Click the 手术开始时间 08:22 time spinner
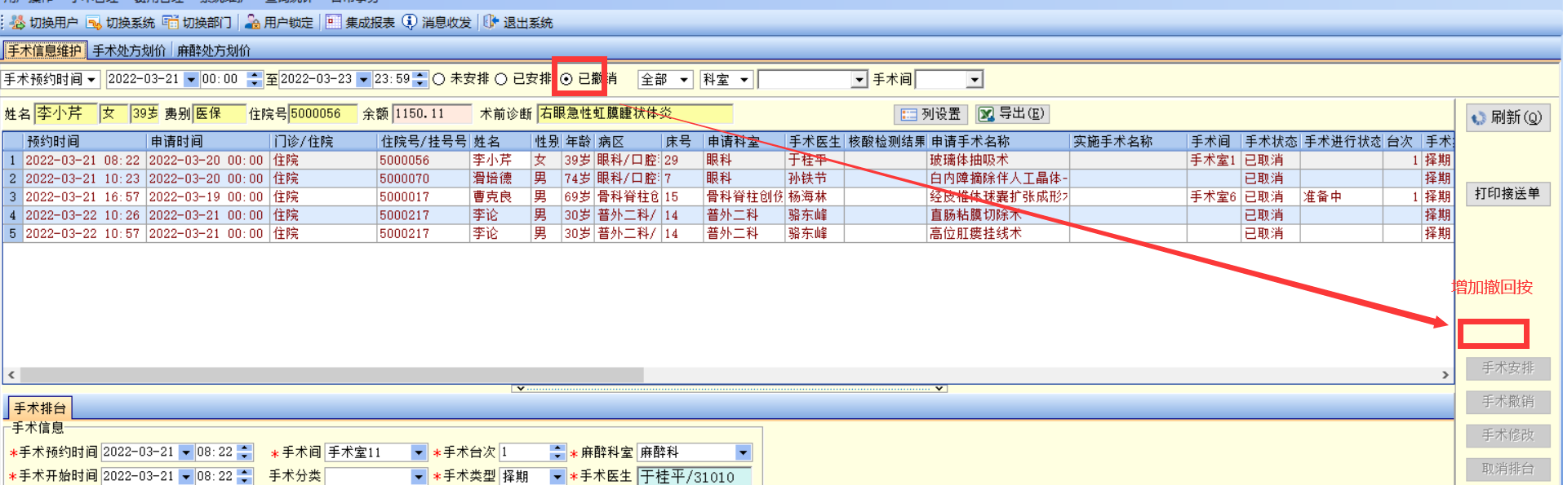This screenshot has height=485, width=1563. click(245, 476)
